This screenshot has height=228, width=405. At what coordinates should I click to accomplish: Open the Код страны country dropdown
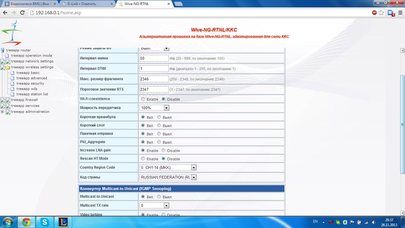click(x=168, y=177)
